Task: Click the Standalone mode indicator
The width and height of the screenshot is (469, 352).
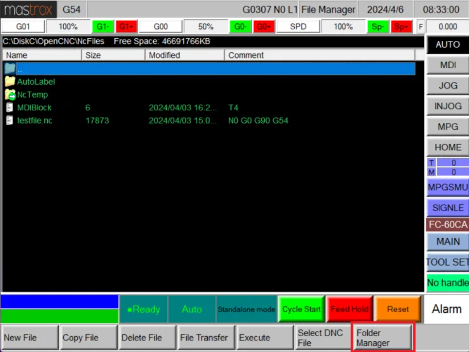Action: coord(246,309)
